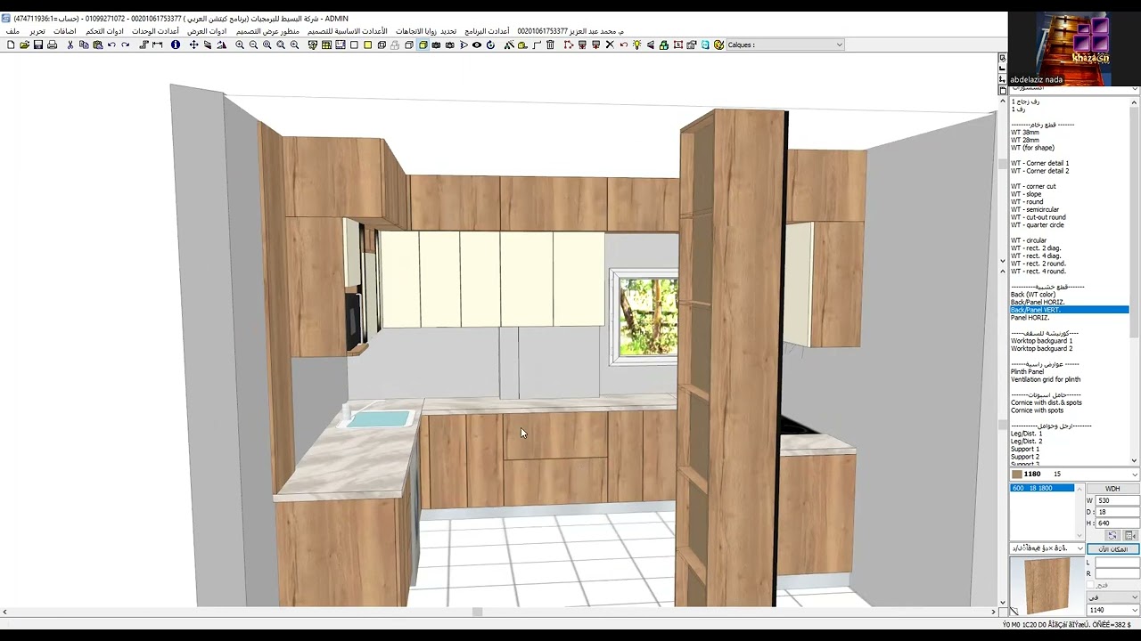Save the project with the floppy icon
Viewport: 1141px width, 641px height.
tap(38, 45)
